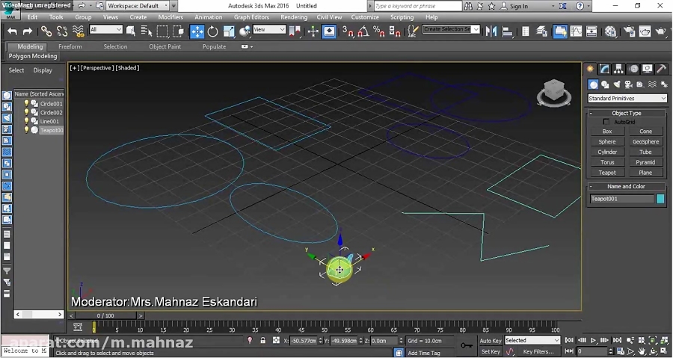
Task: Switch to the Utilities hammer panel
Action: [x=662, y=69]
